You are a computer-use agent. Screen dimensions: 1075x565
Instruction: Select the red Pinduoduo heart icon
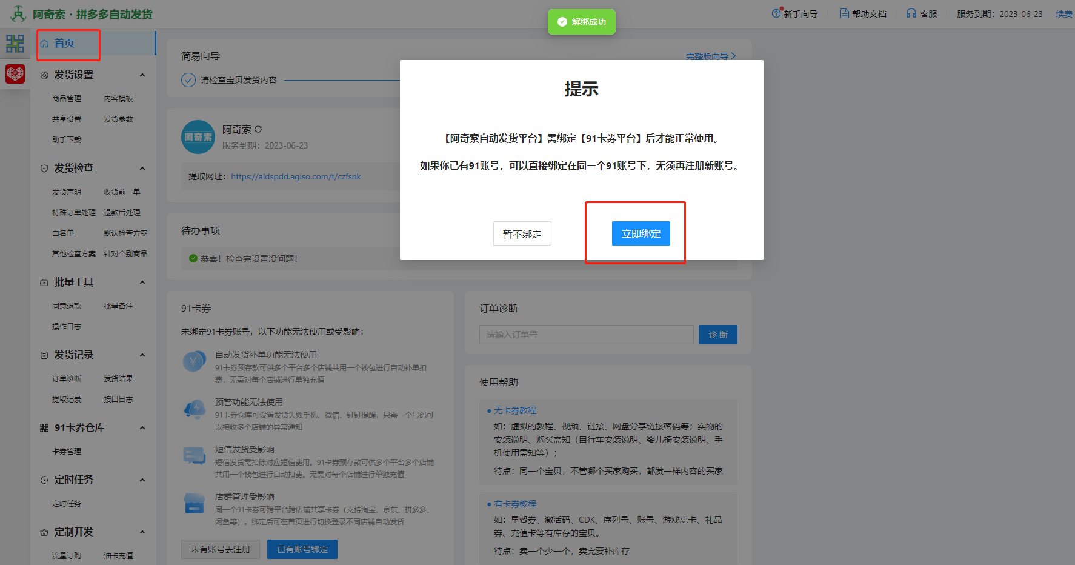click(x=15, y=74)
